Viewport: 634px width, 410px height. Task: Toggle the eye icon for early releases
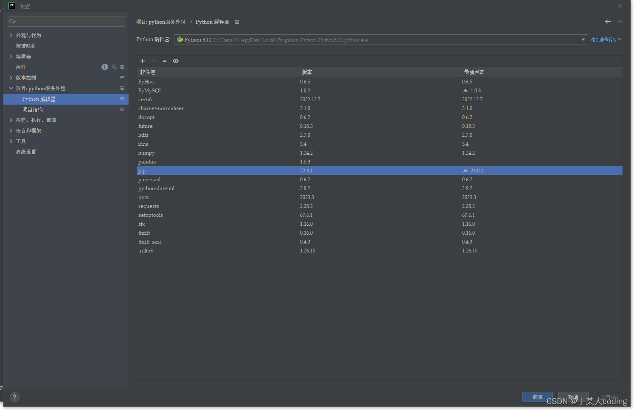click(x=176, y=61)
